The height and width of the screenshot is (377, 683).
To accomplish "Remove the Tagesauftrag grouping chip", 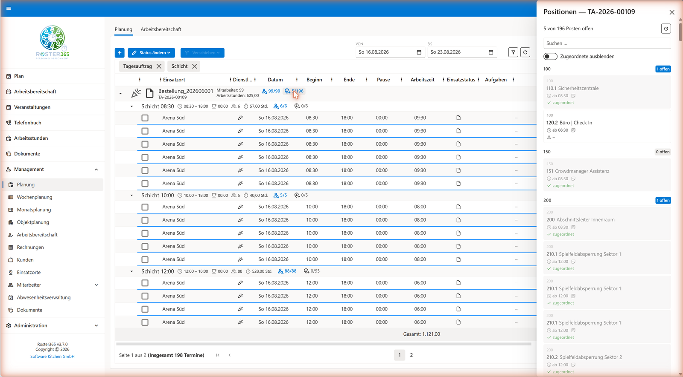I will click(159, 66).
